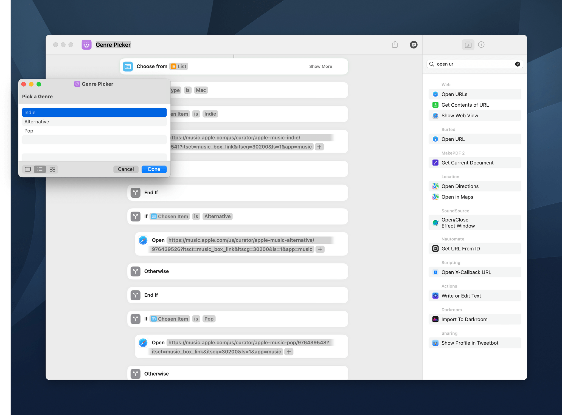Add URL with plus on pop link
This screenshot has height=415, width=562.
(x=289, y=352)
